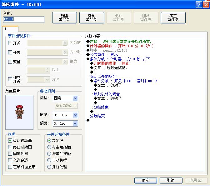Confirm with the 确定 button
The height and width of the screenshot is (186, 210).
(146, 180)
